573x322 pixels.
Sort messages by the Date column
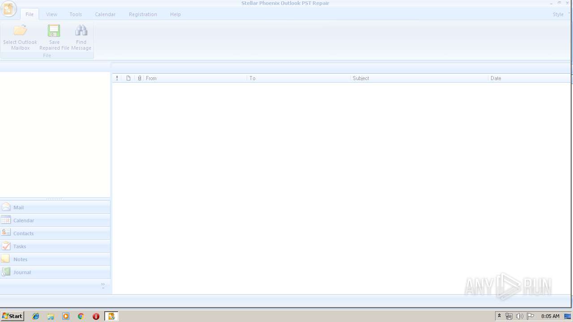point(530,78)
